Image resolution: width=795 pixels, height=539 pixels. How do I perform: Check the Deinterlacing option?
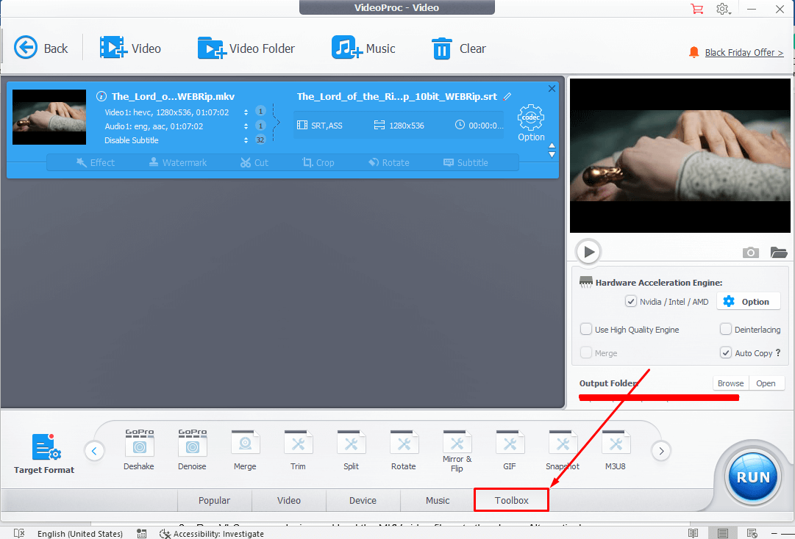pos(726,330)
